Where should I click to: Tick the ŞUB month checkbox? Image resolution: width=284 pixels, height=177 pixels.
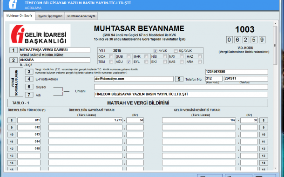[128, 56]
